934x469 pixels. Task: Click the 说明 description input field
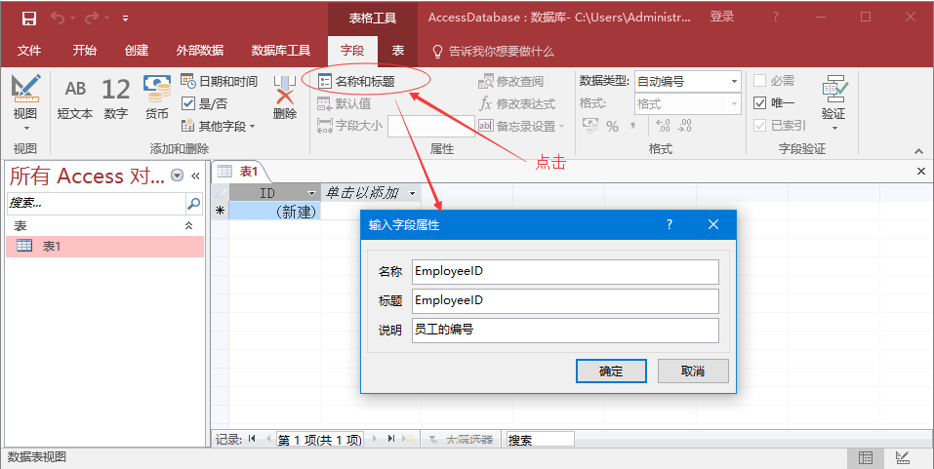[x=564, y=331]
